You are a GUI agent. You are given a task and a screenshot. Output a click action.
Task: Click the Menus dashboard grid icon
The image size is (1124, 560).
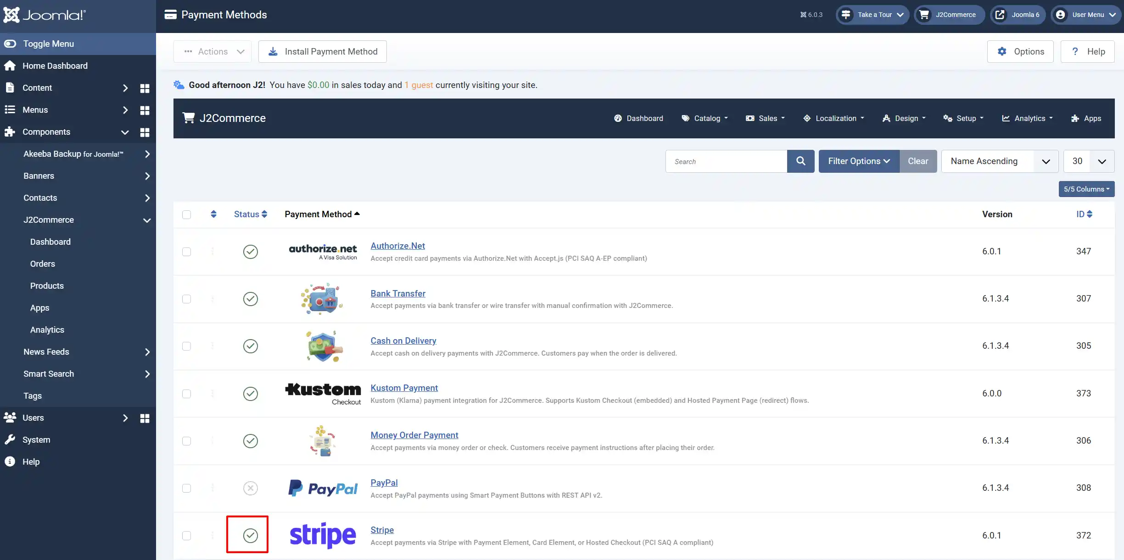[x=145, y=110]
